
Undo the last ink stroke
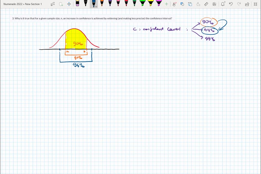point(231,4)
